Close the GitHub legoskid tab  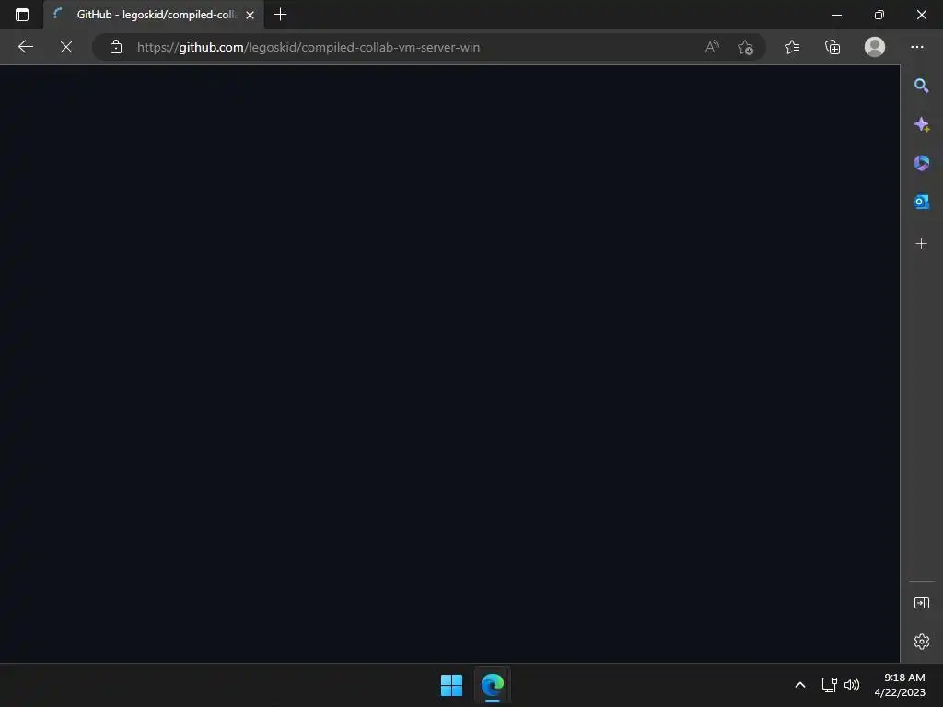coord(250,15)
